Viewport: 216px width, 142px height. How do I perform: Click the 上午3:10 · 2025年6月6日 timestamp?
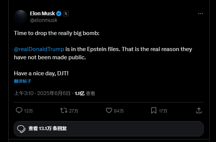(x=42, y=93)
